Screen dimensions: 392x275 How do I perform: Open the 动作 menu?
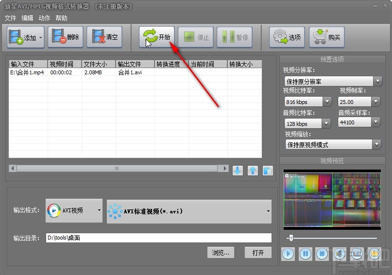coord(44,18)
